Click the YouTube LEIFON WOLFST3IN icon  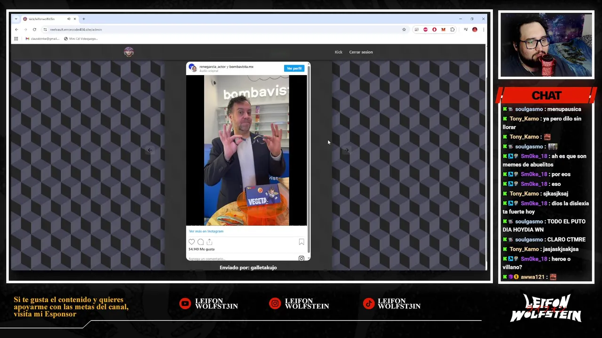click(185, 304)
